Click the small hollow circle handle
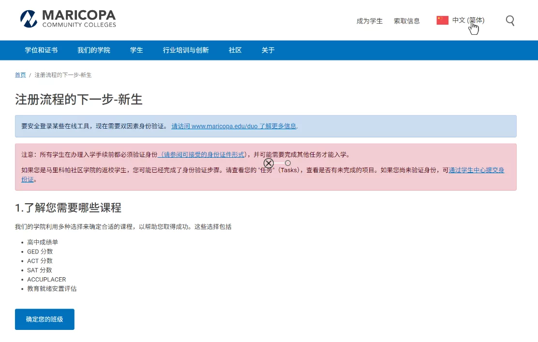 (288, 163)
